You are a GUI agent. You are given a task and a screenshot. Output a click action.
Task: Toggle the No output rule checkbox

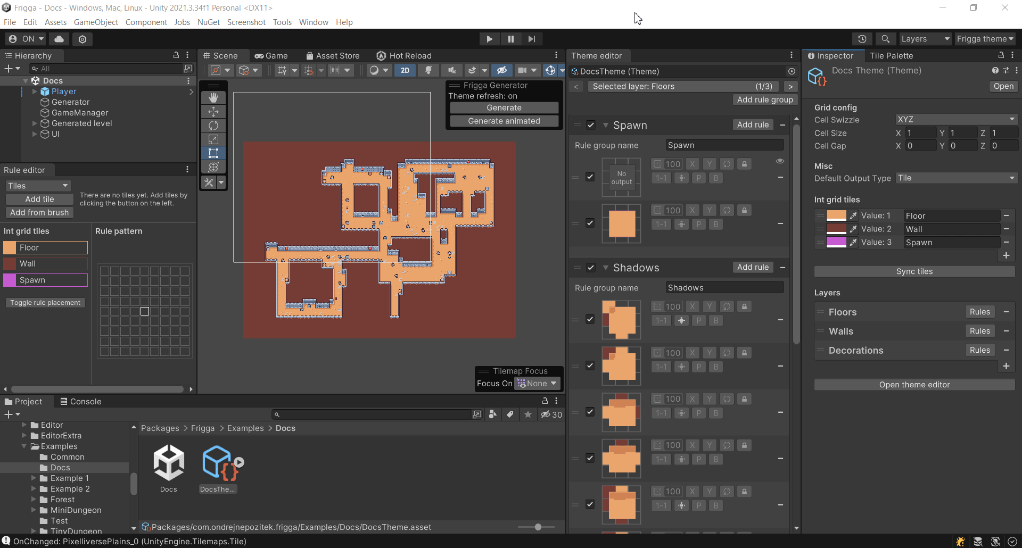click(590, 177)
